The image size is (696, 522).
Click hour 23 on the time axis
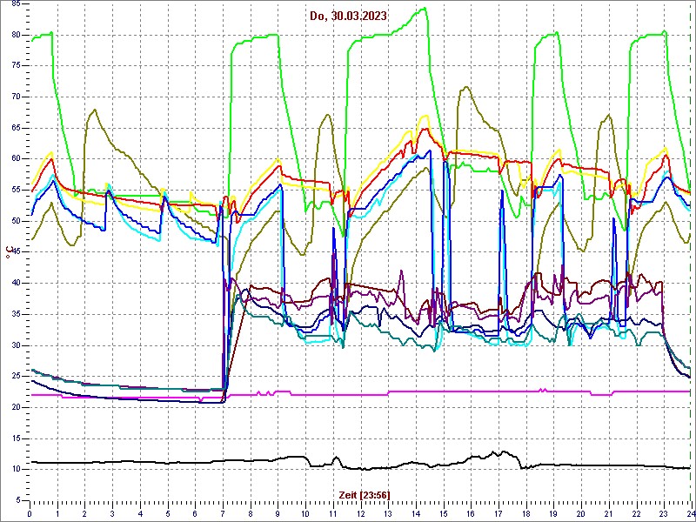pos(663,512)
